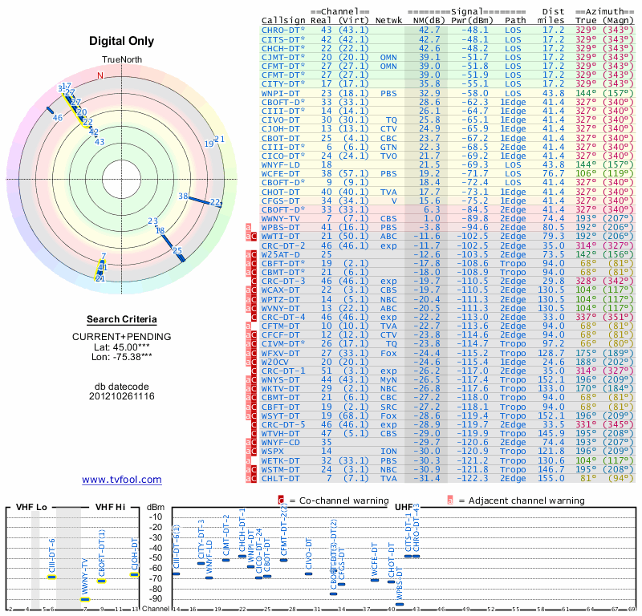Click the WTVH-DT callsign

point(280,433)
